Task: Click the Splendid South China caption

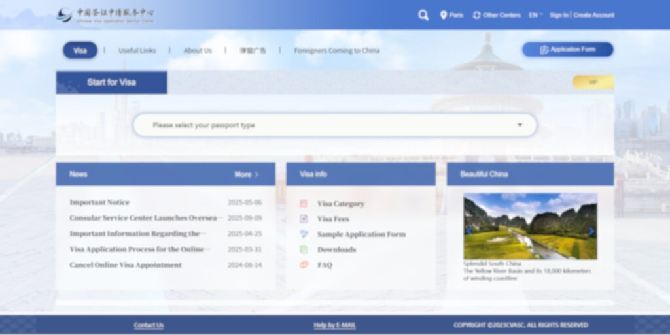Action: pyautogui.click(x=492, y=264)
